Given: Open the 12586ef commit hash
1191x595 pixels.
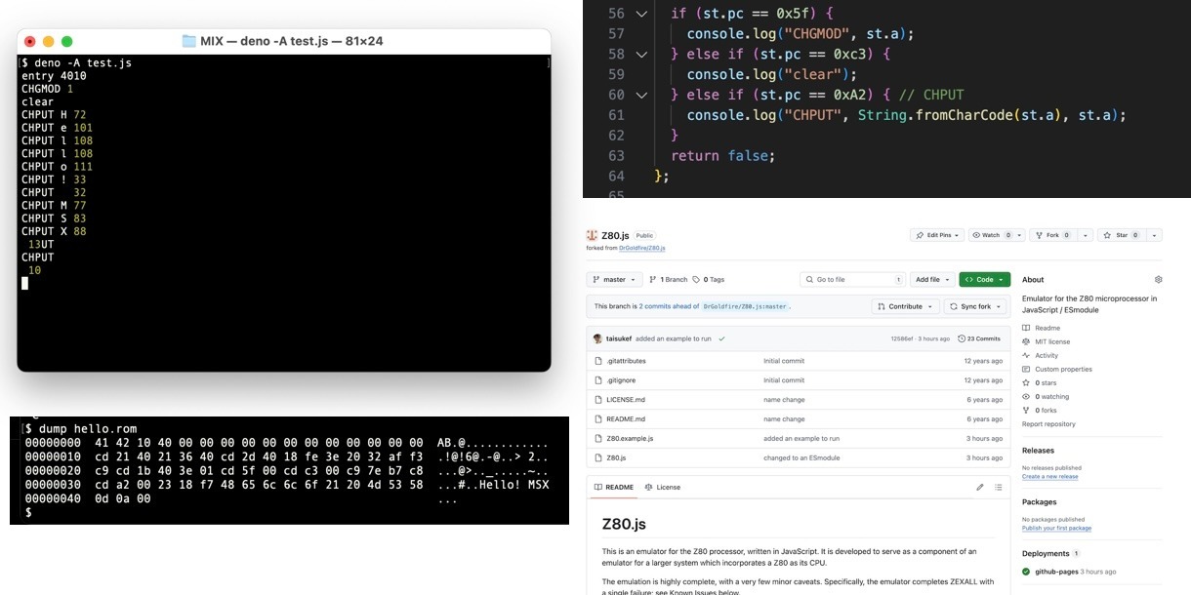Looking at the screenshot, I should coord(902,338).
